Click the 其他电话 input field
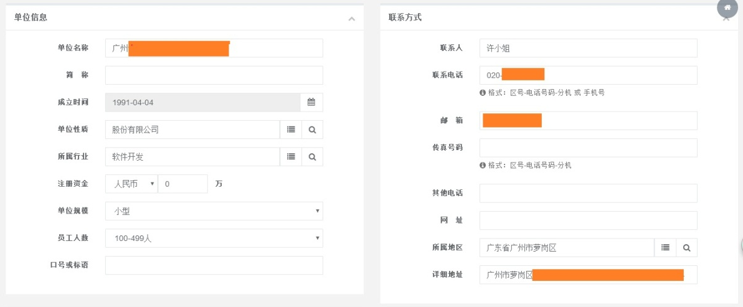Image resolution: width=743 pixels, height=307 pixels. tap(588, 193)
